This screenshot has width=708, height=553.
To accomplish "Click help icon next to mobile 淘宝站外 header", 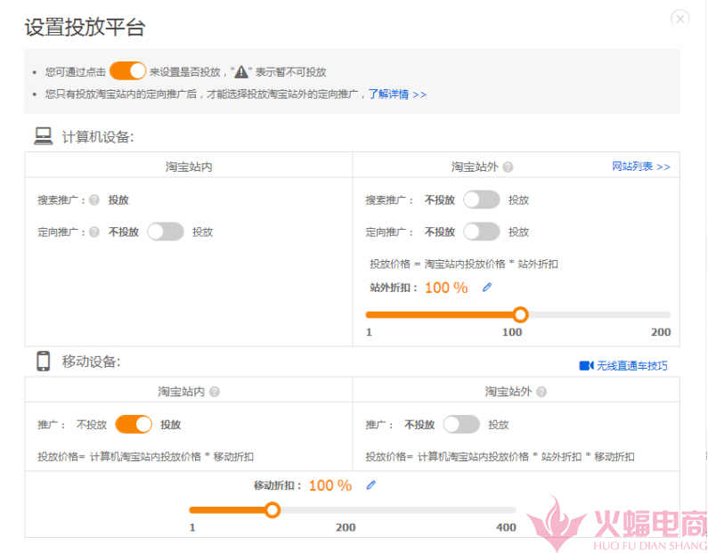I will tap(541, 392).
